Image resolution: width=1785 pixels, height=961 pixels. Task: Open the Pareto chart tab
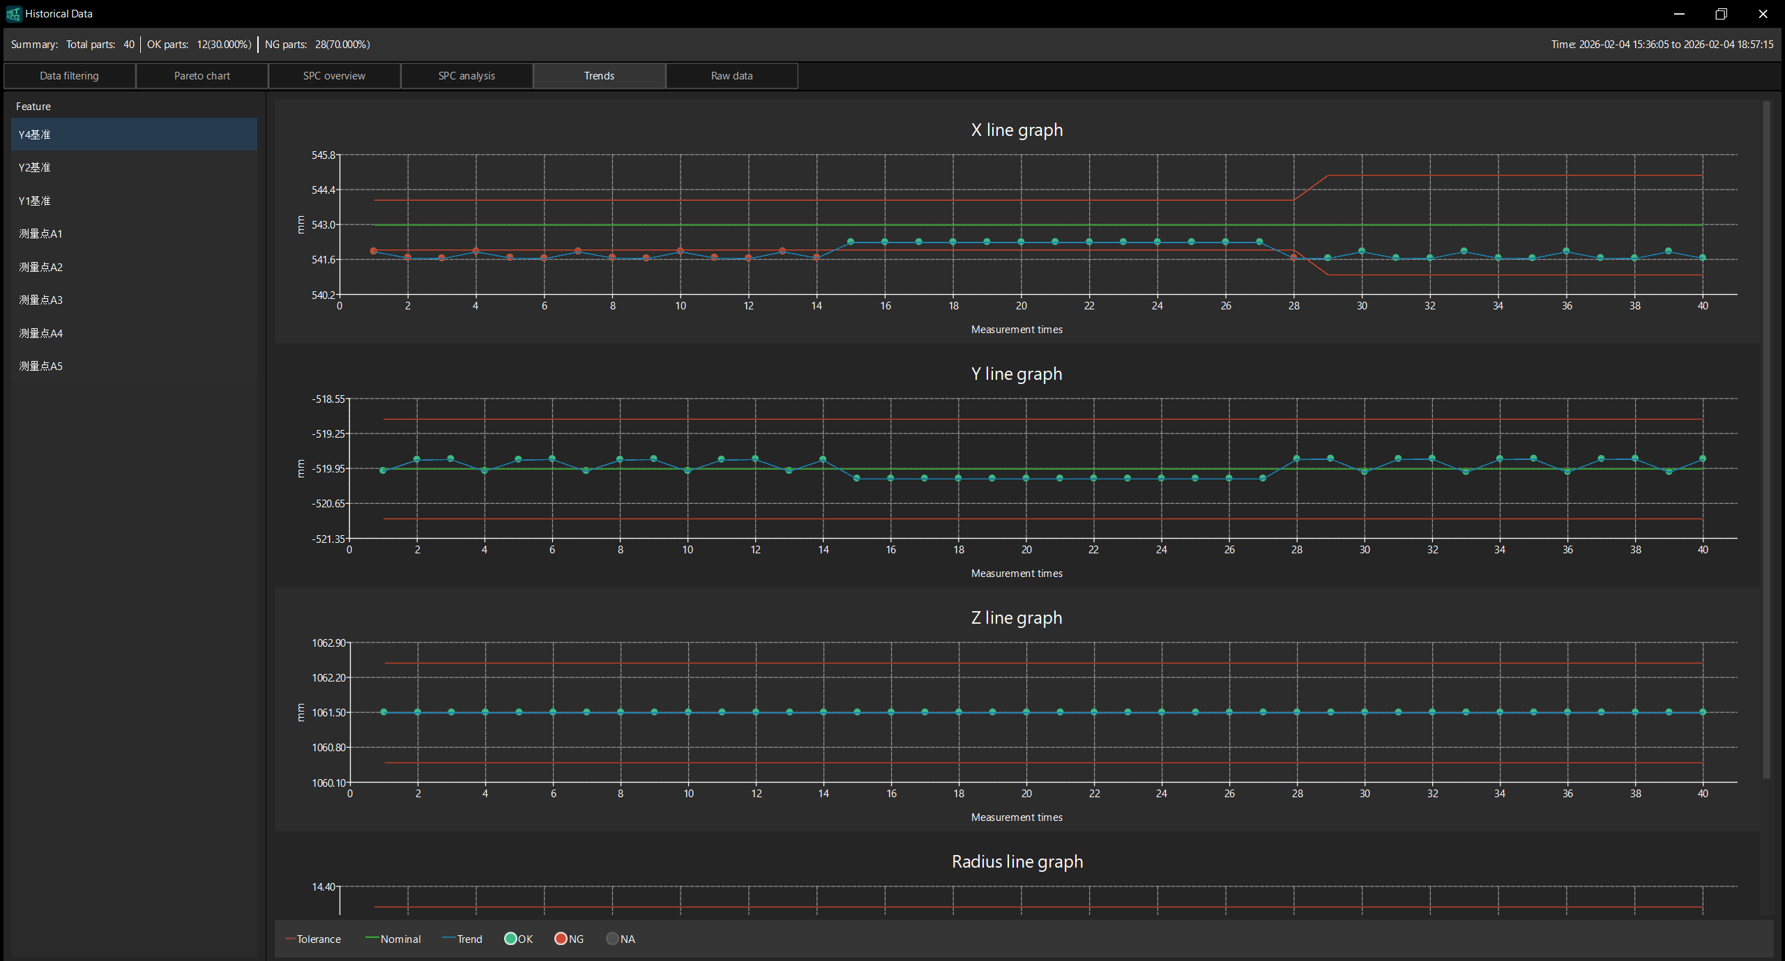[202, 76]
